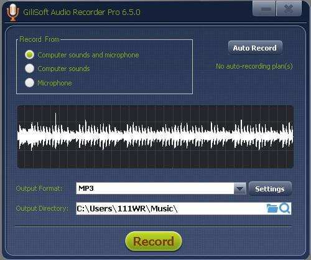Open output folder via blue folder icon
Image resolution: width=311 pixels, height=260 pixels.
point(272,208)
